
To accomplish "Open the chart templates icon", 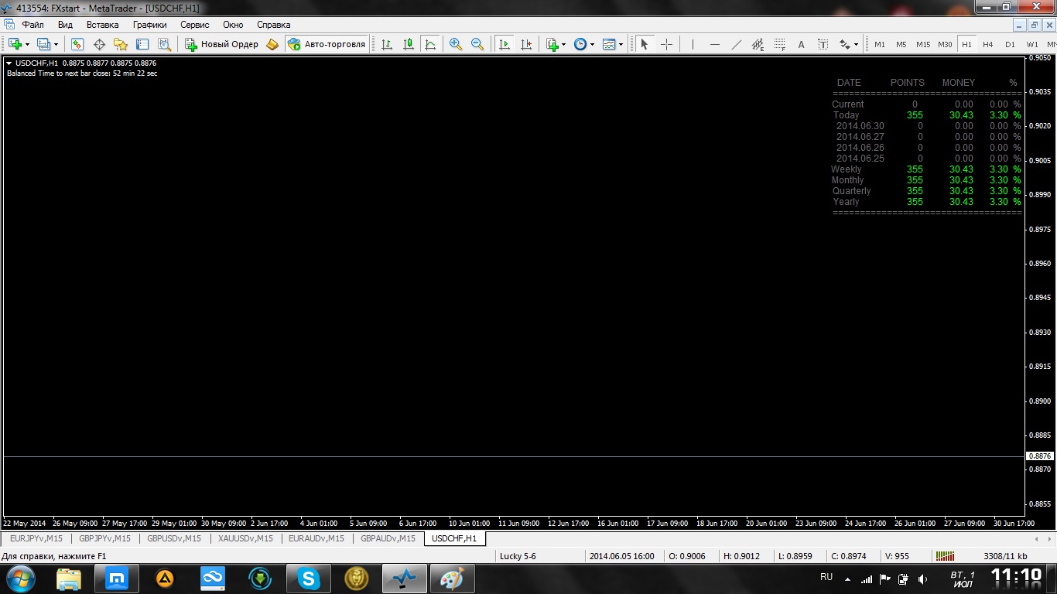I will coord(609,44).
